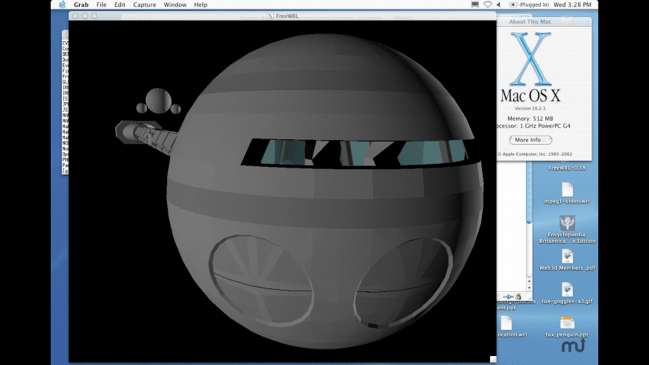Viewport: 649px width, 365px height.
Task: Click the More Info... button
Action: [530, 140]
